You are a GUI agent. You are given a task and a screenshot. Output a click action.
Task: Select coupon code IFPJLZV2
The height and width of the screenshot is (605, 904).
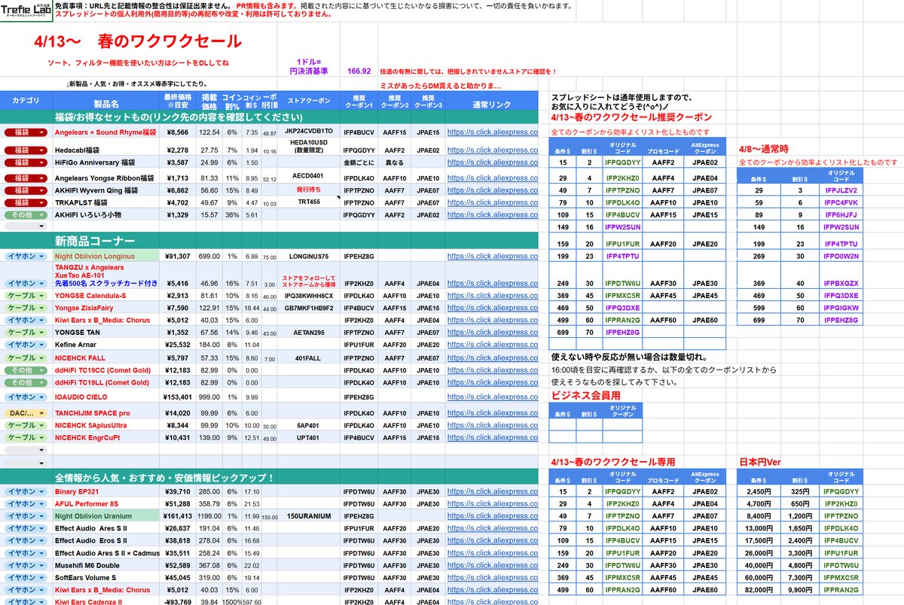(840, 190)
